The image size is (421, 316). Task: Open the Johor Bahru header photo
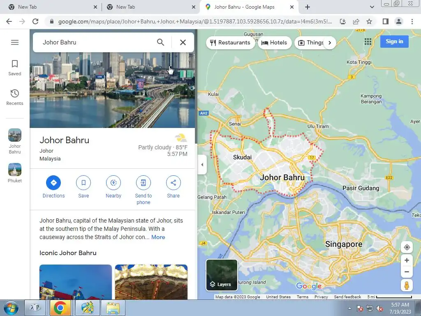pos(112,90)
